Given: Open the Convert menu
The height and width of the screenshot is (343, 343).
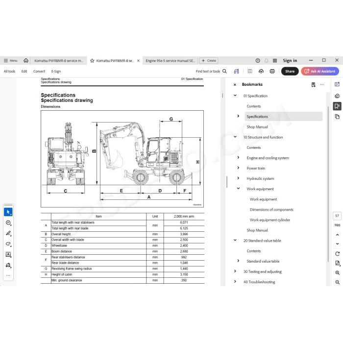Looking at the screenshot, I should (x=39, y=72).
